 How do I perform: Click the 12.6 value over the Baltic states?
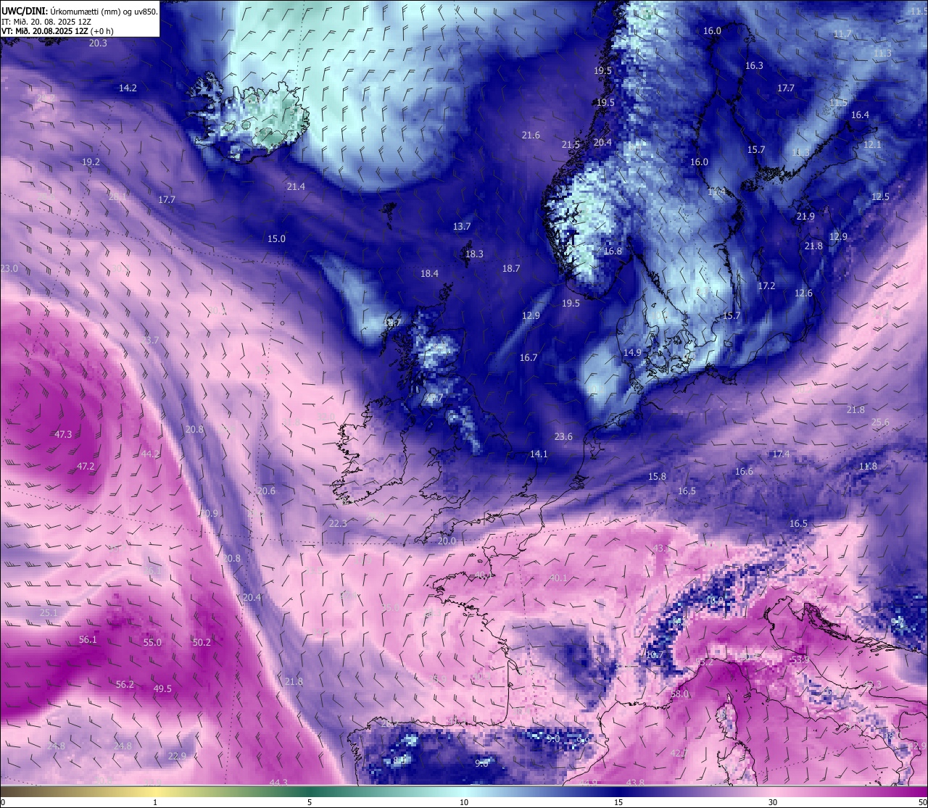(x=803, y=293)
